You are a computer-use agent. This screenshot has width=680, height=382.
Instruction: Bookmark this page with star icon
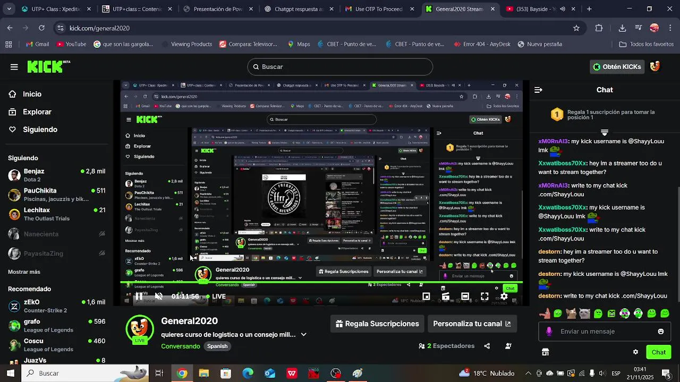(576, 28)
